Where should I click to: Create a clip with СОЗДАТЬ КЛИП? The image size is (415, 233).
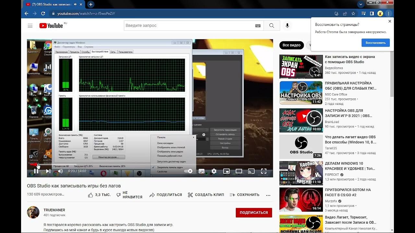(206, 195)
